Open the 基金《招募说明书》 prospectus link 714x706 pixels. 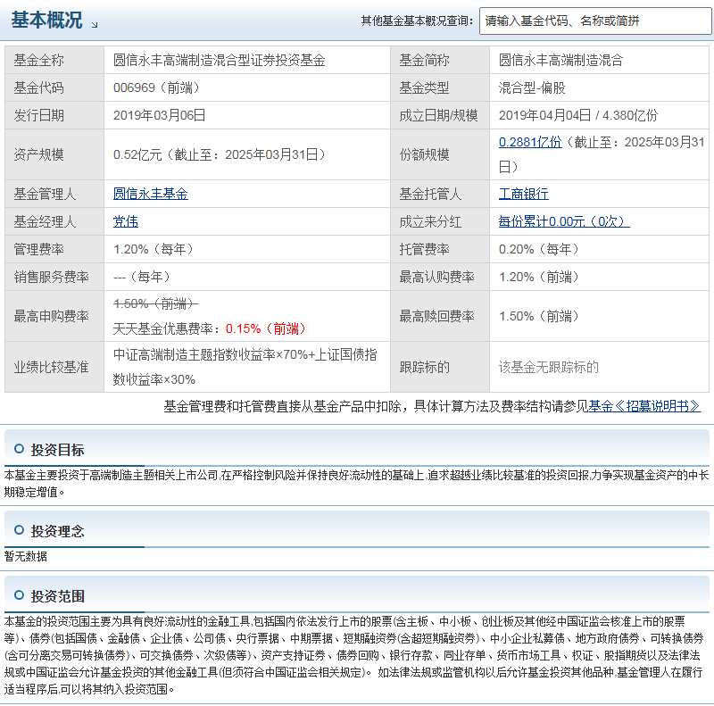pyautogui.click(x=644, y=406)
